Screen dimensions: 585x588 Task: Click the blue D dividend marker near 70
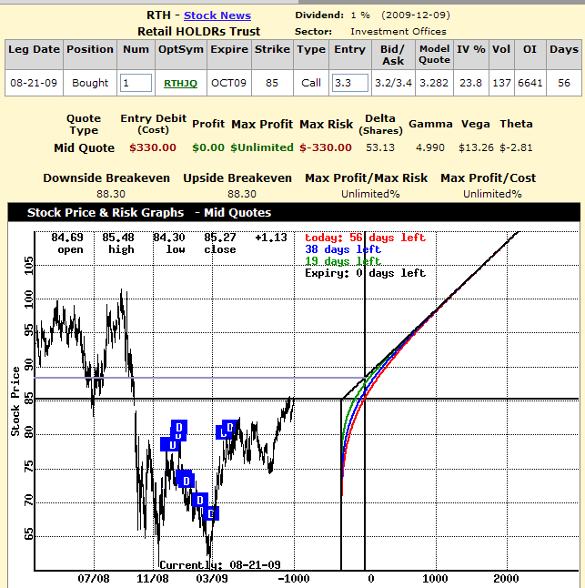200,500
